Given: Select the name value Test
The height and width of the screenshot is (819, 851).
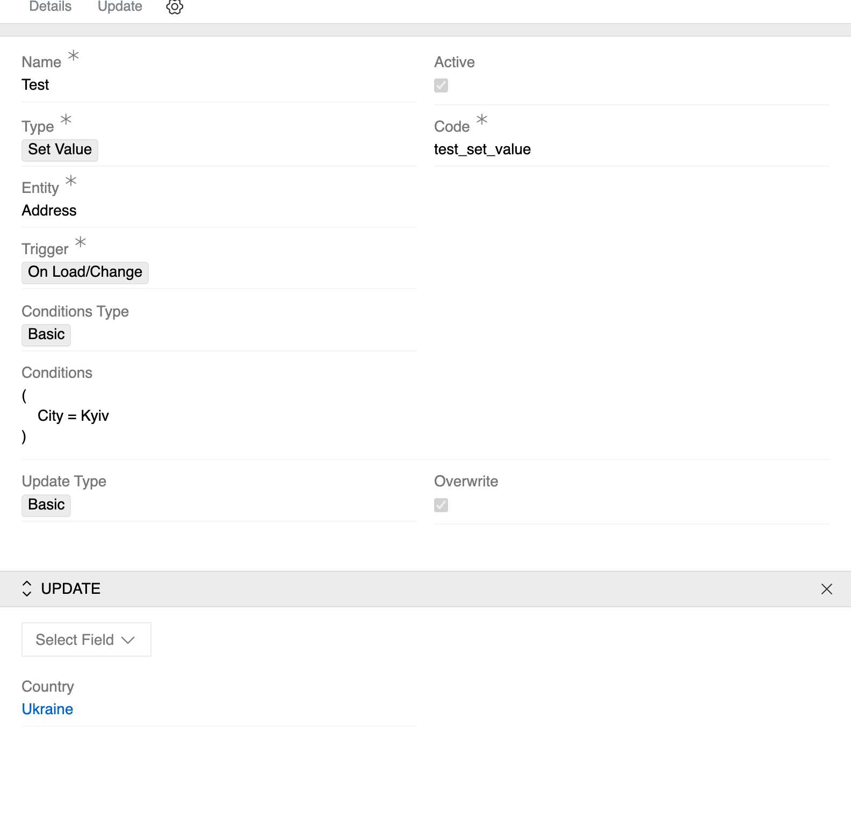Looking at the screenshot, I should (x=35, y=85).
